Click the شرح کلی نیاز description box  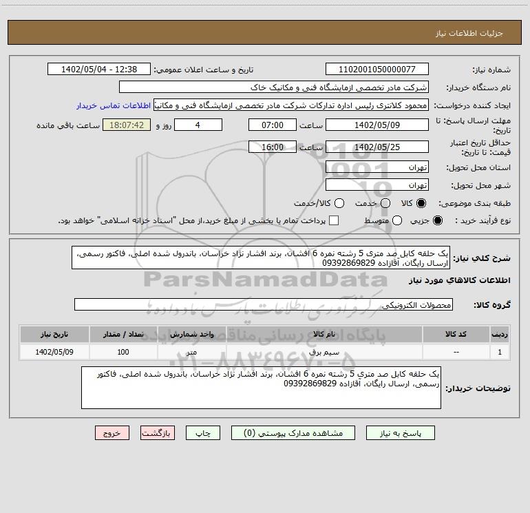point(261,258)
